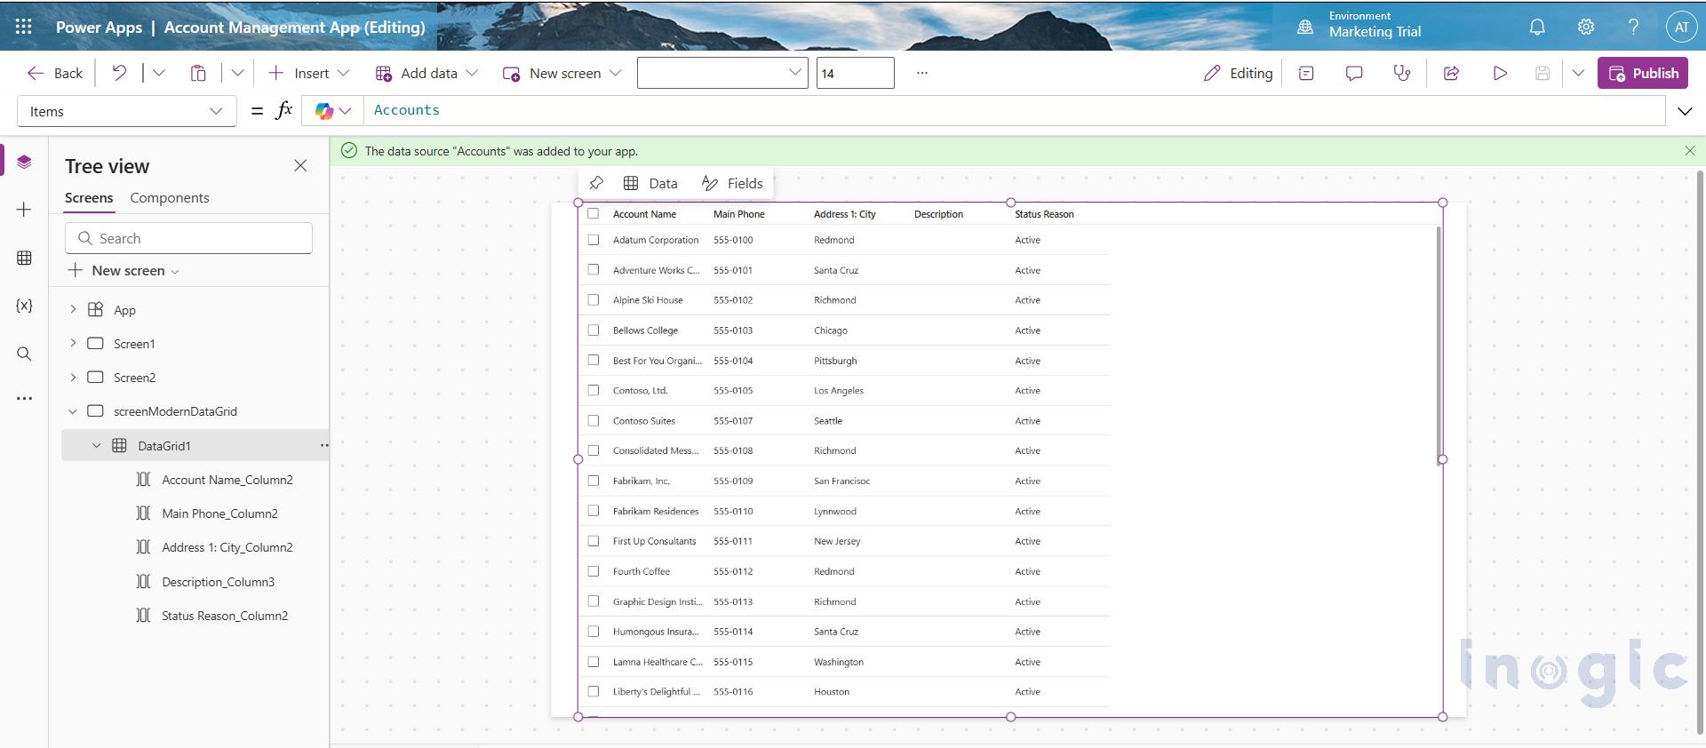Viewport: 1706px width, 748px height.
Task: Expand the App node in tree
Action: click(x=73, y=309)
